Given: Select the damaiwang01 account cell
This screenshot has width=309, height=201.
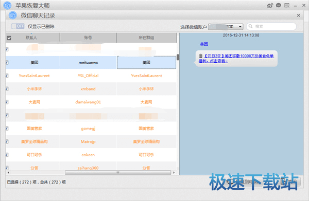Looking at the screenshot, I should (88, 102).
